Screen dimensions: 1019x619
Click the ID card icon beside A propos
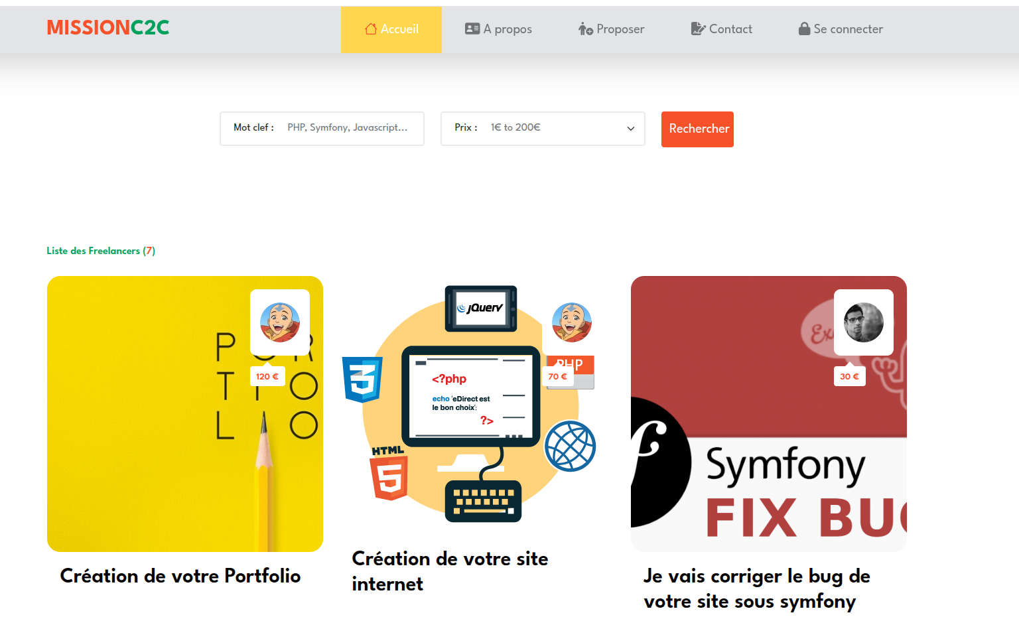pos(472,29)
